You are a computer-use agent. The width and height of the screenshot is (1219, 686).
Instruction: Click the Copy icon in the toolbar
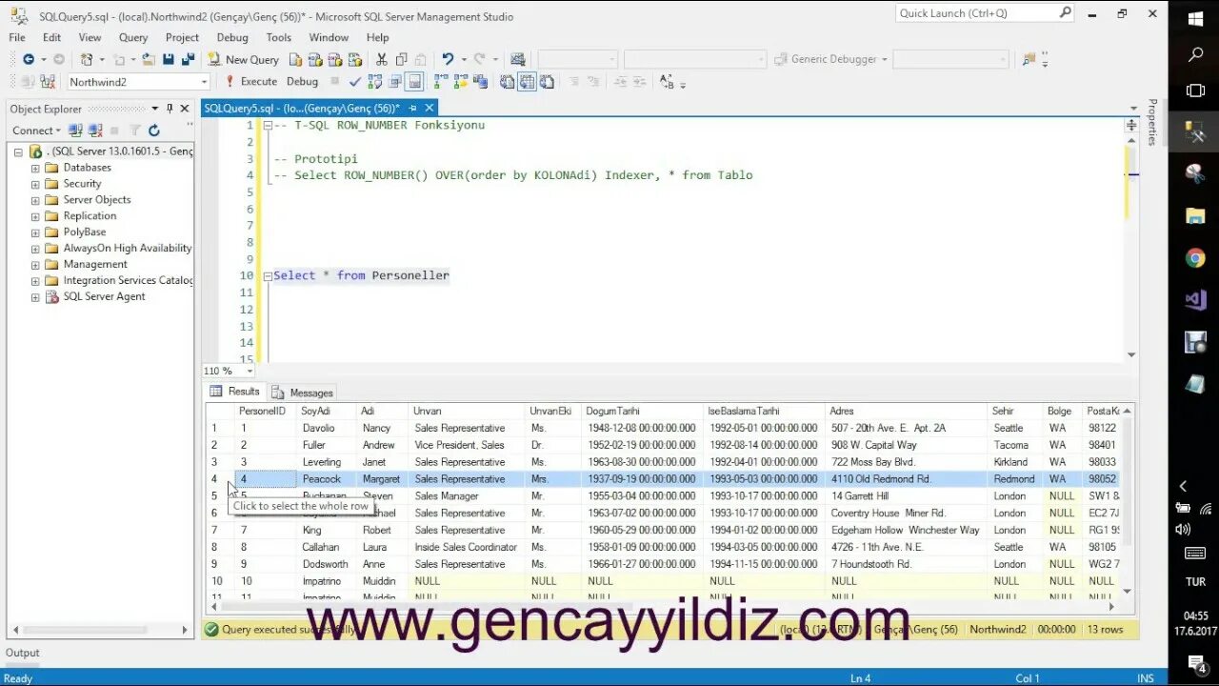pos(402,59)
